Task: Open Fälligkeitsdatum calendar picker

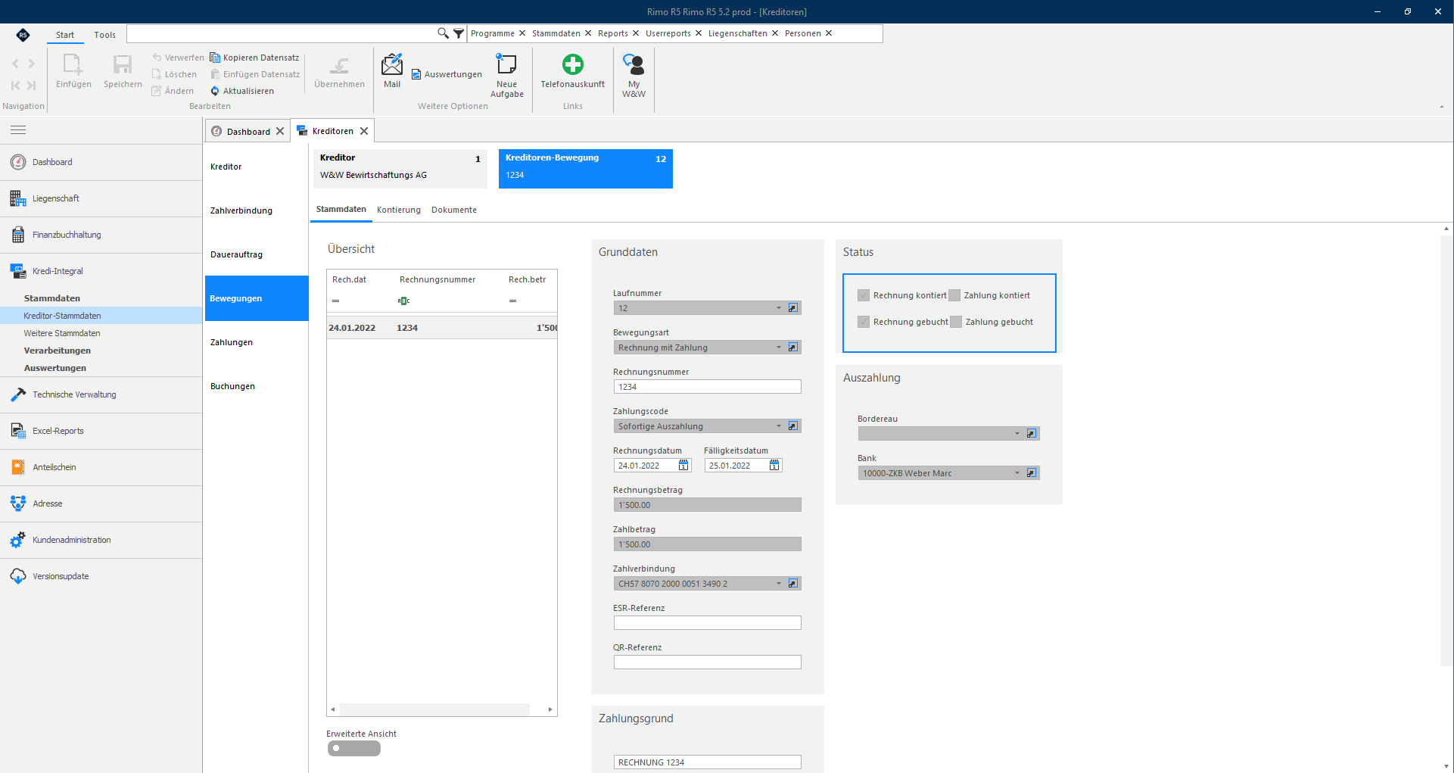Action: pos(774,466)
